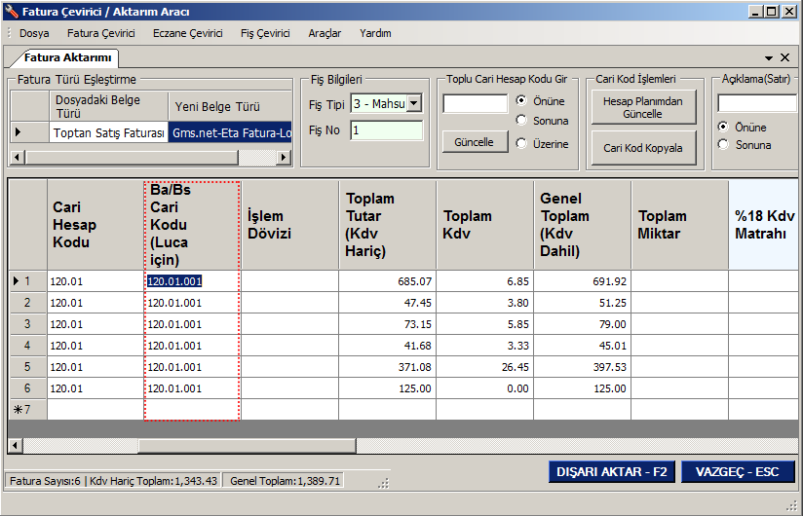Viewport: 803px width, 516px height.
Task: Select row 6 header in the grid
Action: point(27,388)
